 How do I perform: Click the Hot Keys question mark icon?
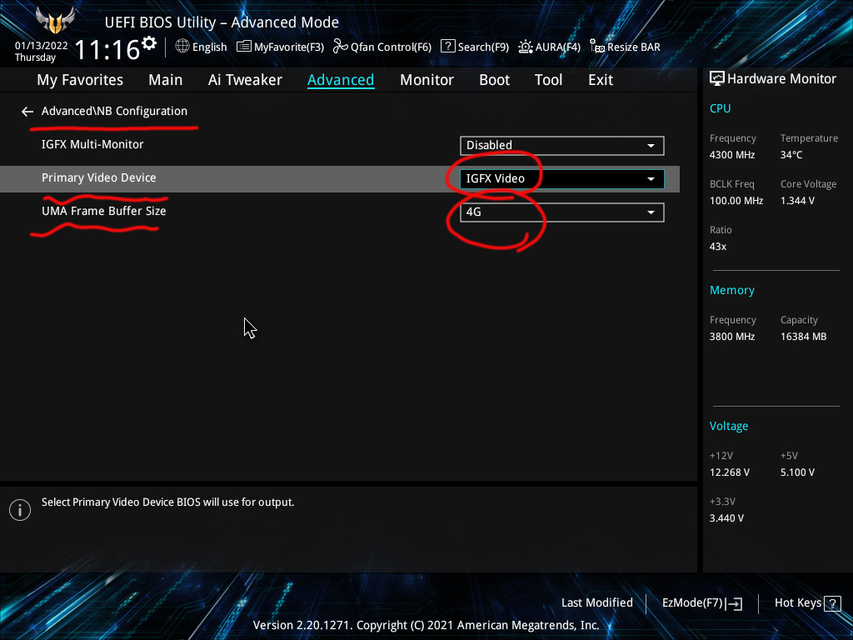click(x=832, y=603)
